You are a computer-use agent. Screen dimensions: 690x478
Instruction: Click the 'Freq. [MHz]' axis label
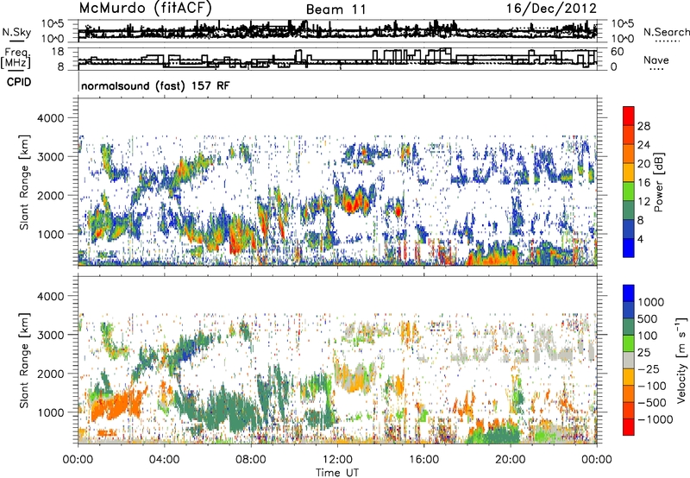16,59
